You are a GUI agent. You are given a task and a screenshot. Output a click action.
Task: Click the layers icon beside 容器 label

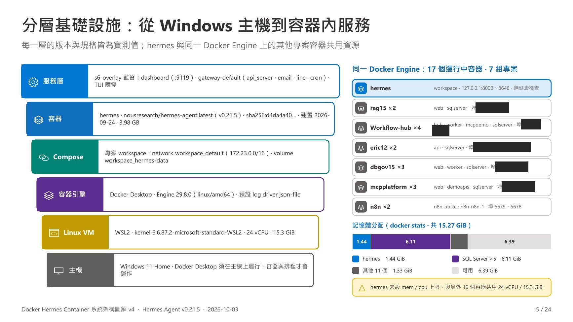[39, 120]
